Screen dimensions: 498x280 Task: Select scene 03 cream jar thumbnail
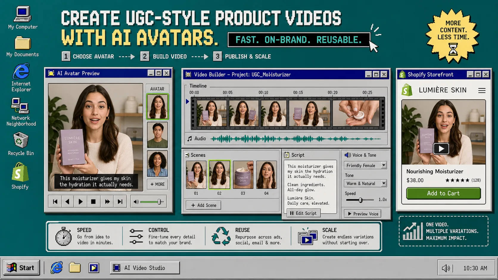(x=243, y=175)
